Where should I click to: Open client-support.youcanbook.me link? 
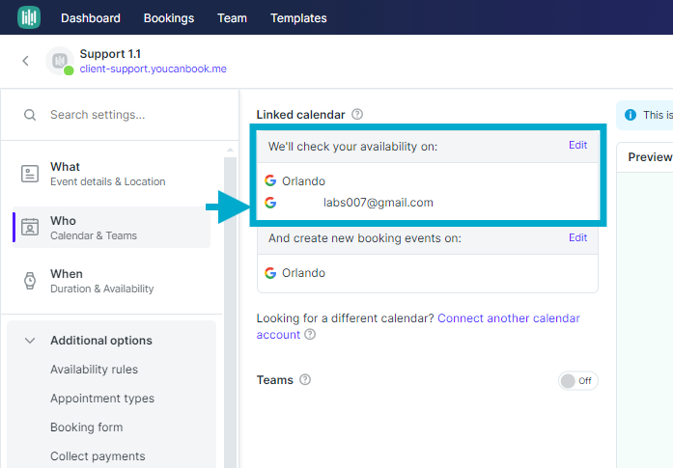pyautogui.click(x=154, y=69)
